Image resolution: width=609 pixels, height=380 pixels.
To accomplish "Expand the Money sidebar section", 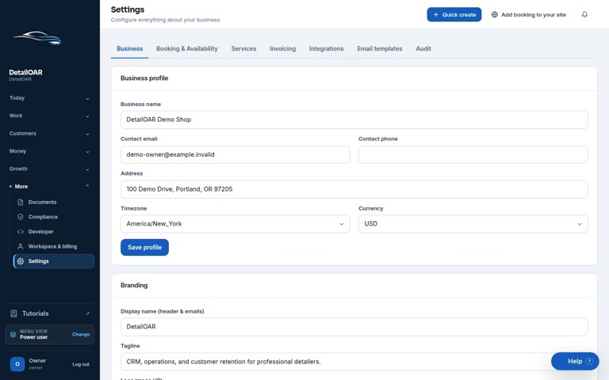I will coord(49,151).
